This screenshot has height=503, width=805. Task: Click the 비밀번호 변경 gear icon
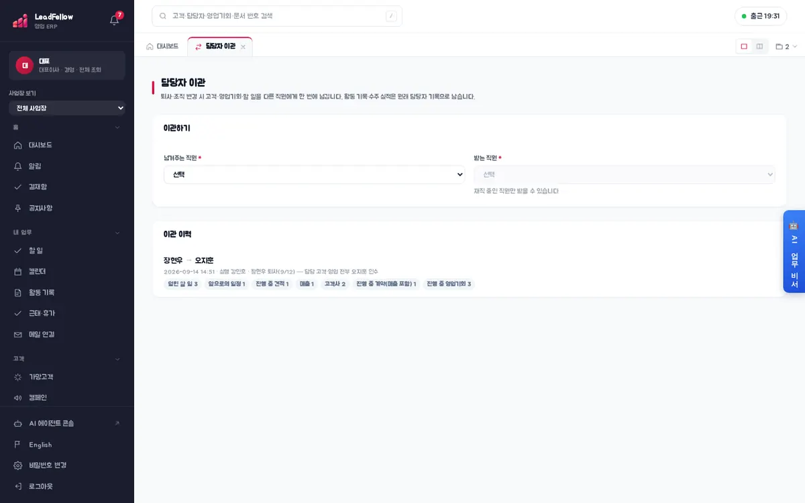tap(18, 465)
